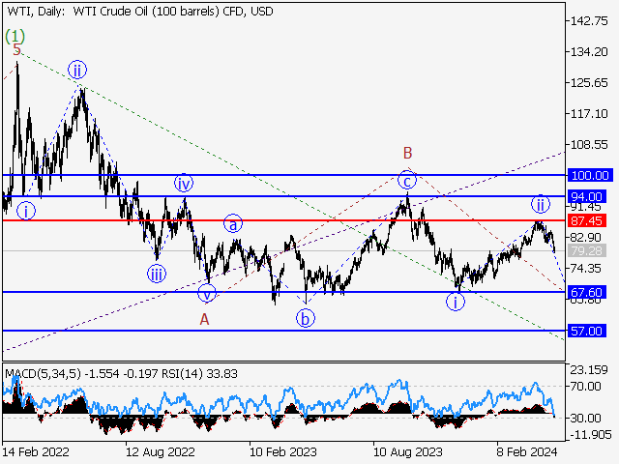Select the circled 'iv' wave label
Screen dimensions: 619x464
184,183
